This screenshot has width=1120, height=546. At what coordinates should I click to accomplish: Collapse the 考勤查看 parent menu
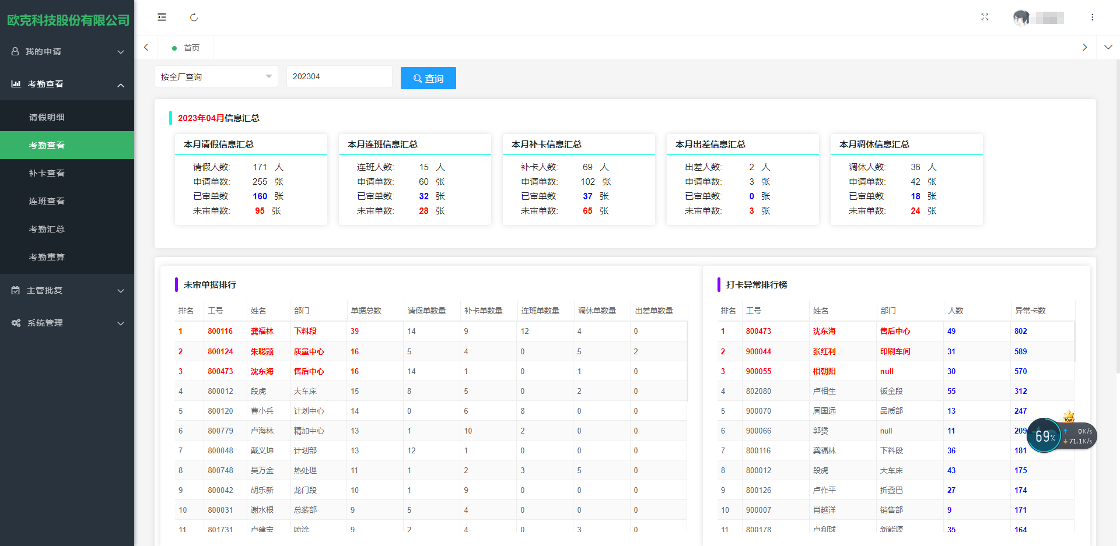click(x=67, y=84)
